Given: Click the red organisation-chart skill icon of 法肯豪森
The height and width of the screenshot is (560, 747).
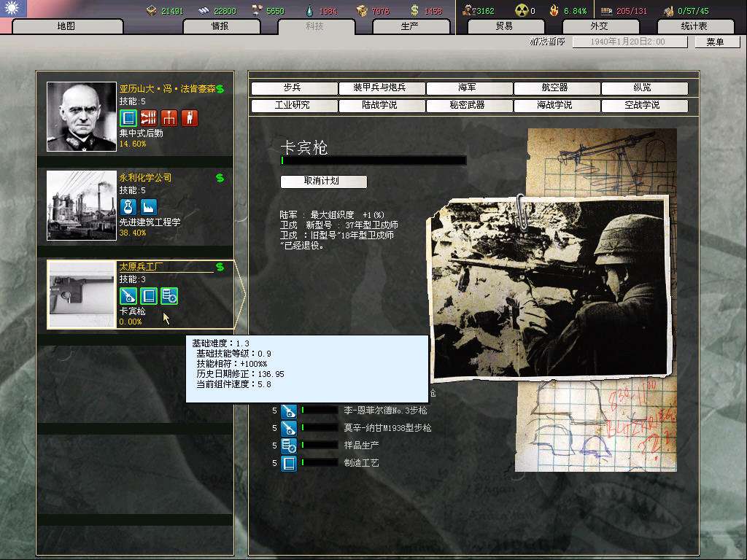Looking at the screenshot, I should [169, 117].
